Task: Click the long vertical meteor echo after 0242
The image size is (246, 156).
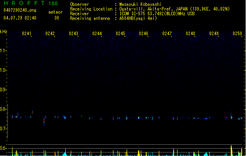Action: [44, 122]
